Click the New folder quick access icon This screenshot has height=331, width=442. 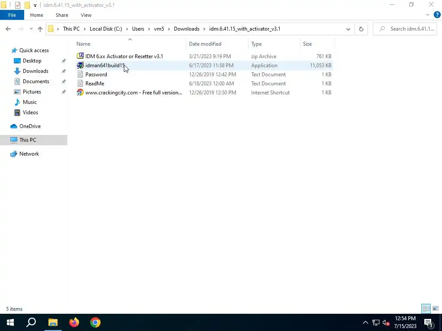click(x=27, y=5)
